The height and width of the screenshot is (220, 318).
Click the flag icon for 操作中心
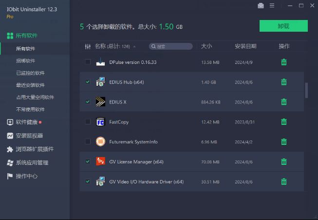[10, 176]
